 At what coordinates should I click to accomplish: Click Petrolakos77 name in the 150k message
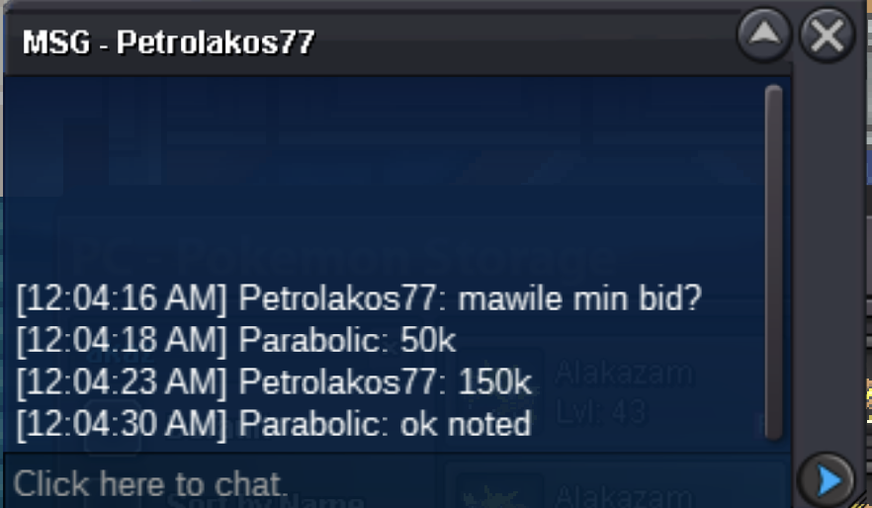(342, 381)
